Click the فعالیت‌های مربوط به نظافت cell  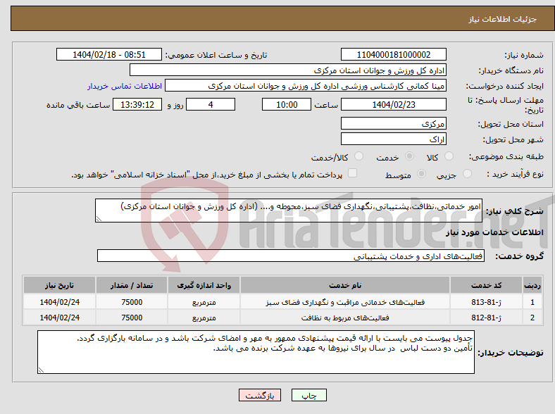(x=345, y=318)
